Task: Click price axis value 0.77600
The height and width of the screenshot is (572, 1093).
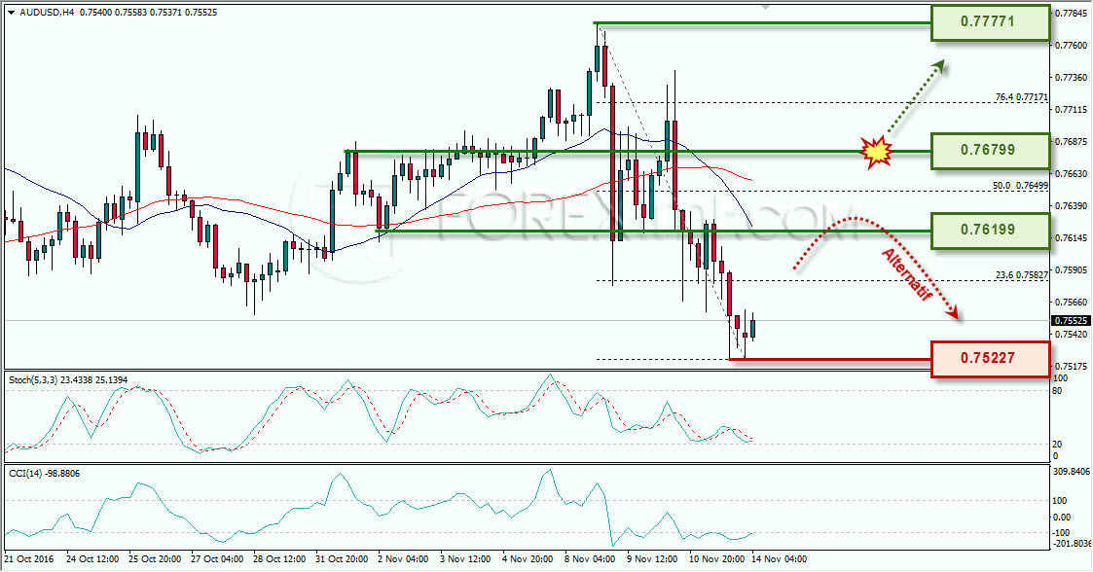Action: [x=1072, y=46]
